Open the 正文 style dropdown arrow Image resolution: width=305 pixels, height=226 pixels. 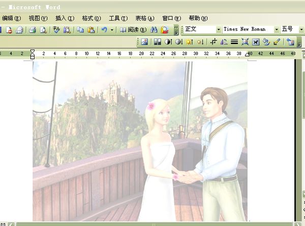point(219,29)
